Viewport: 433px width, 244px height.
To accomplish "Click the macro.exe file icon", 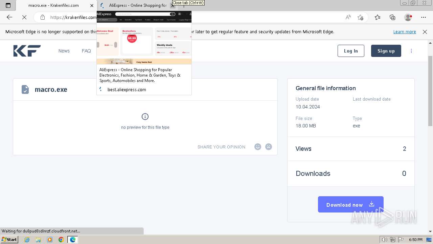I will 25,89.
